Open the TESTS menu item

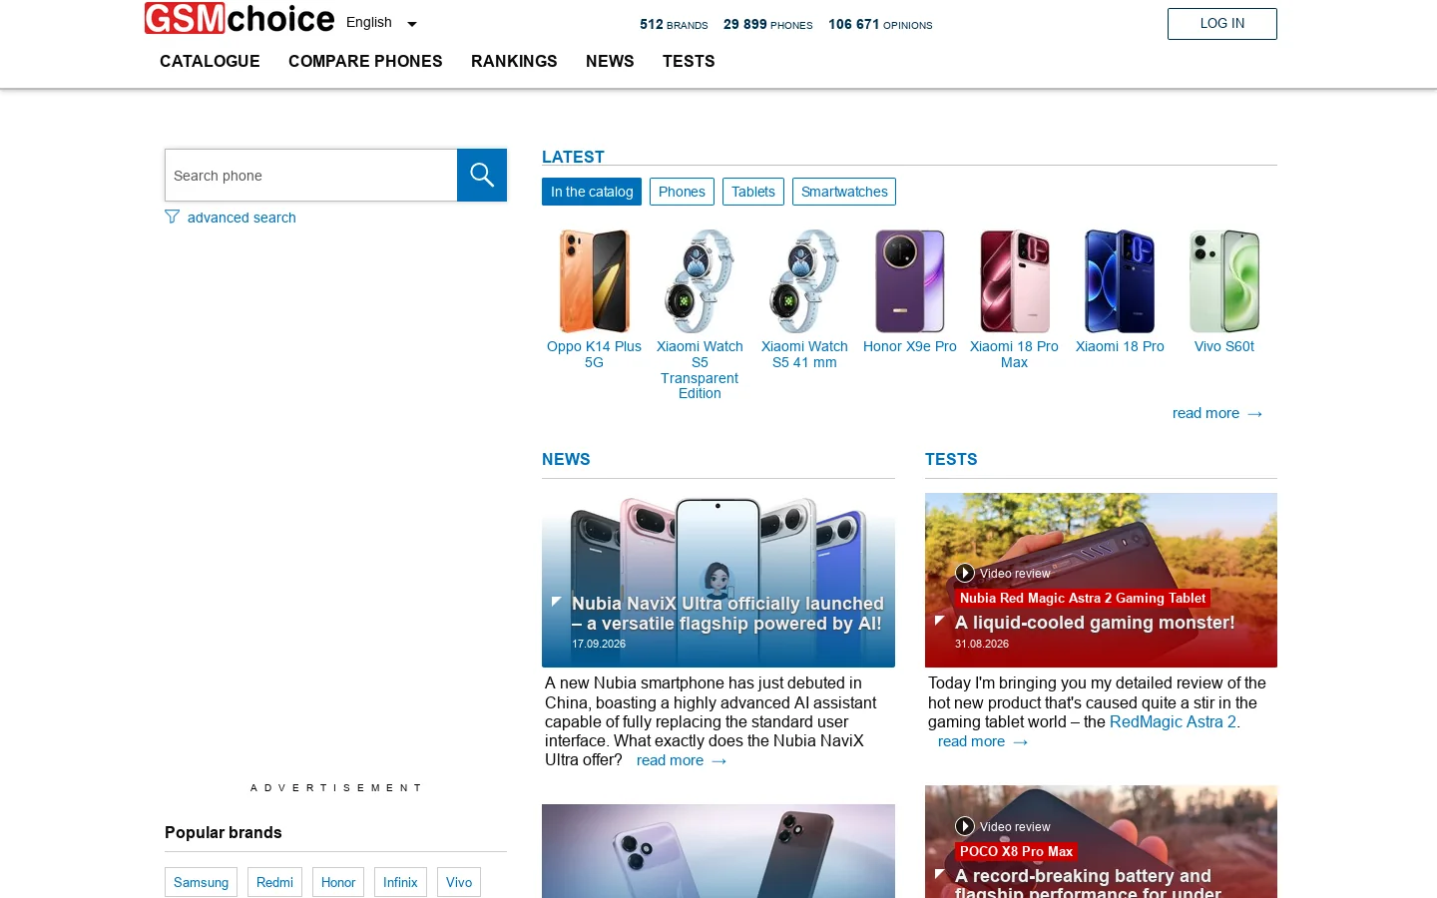[689, 61]
